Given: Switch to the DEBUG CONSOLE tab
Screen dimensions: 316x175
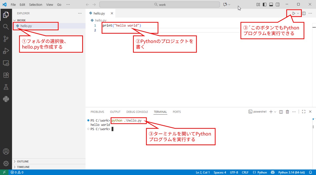Looking at the screenshot, I should coord(137,112).
